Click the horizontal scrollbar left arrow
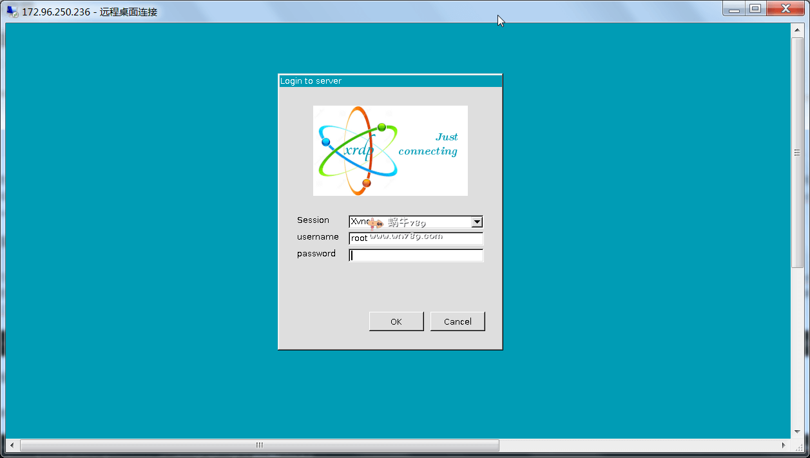810x458 pixels. [12, 445]
